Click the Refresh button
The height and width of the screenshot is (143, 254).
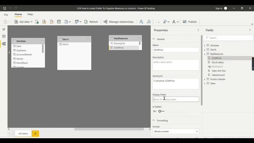tap(91, 22)
